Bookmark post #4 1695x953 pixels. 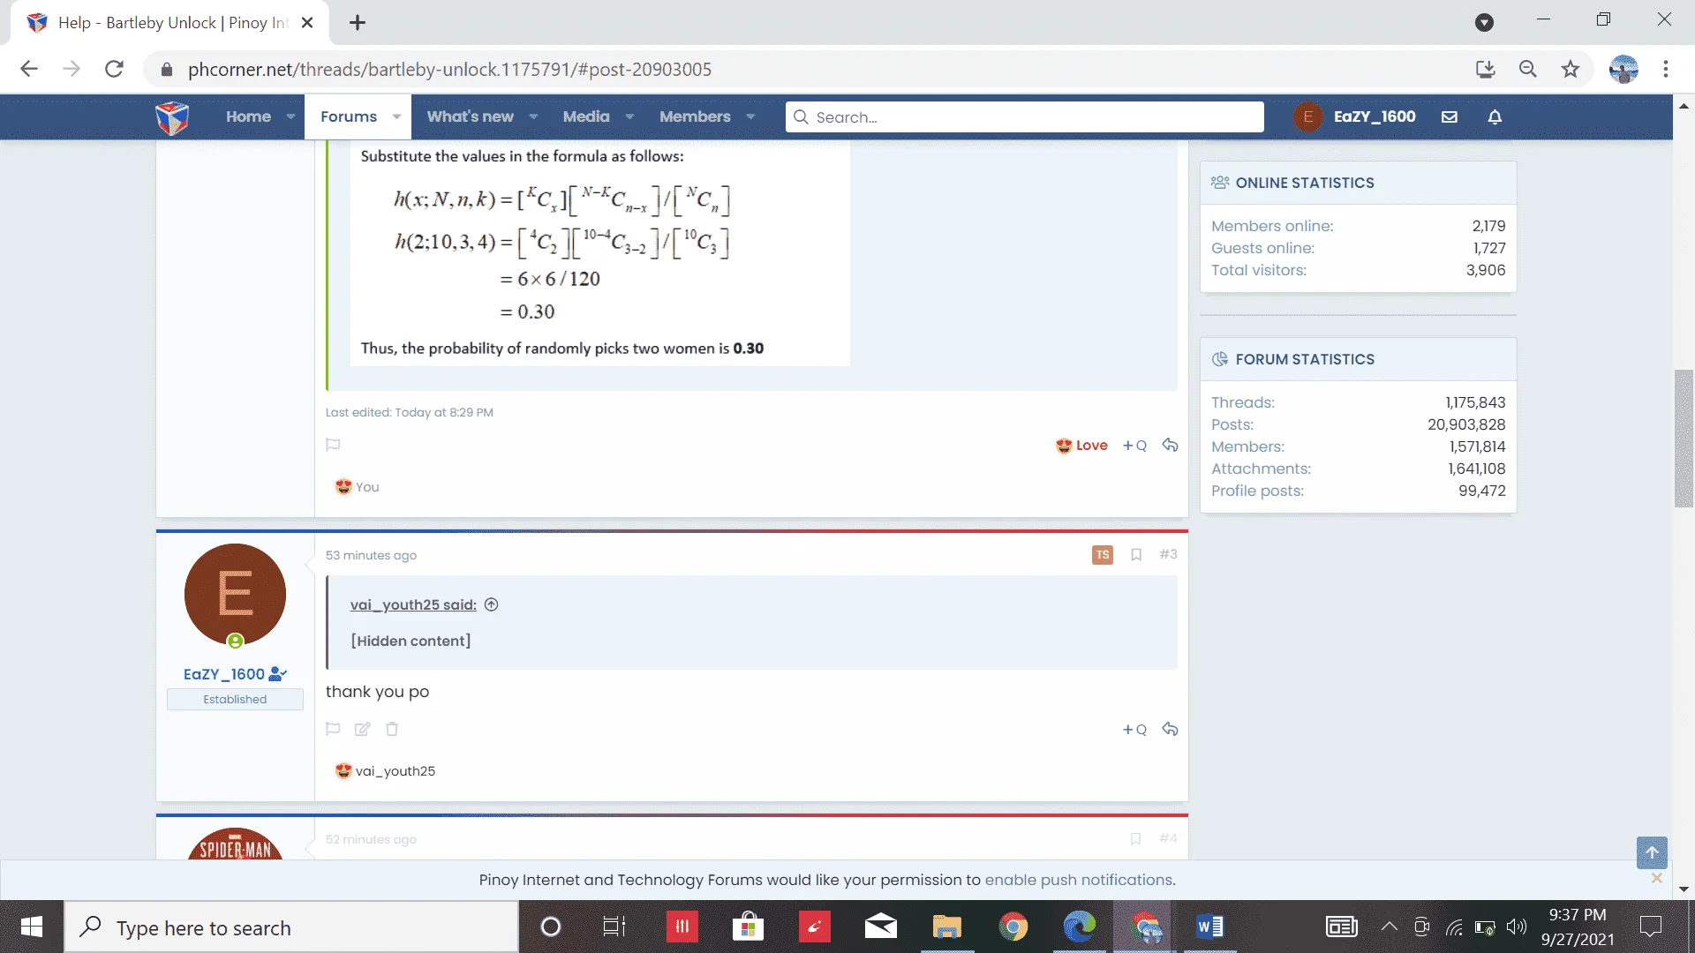coord(1136,839)
